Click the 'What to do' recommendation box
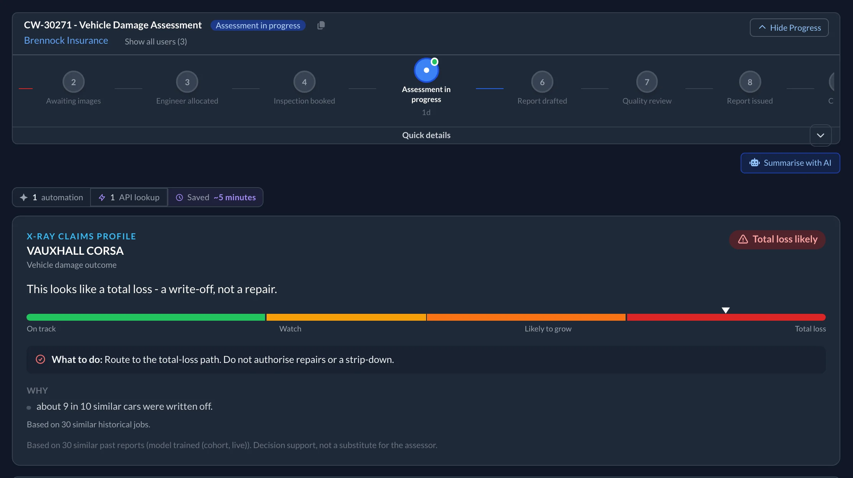Screen dimensions: 853x478 pos(426,359)
